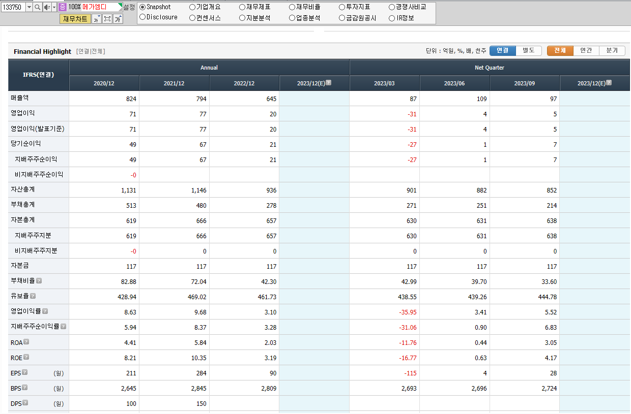Select the 컨센서스 radio button
This screenshot has width=631, height=414.
(x=192, y=18)
